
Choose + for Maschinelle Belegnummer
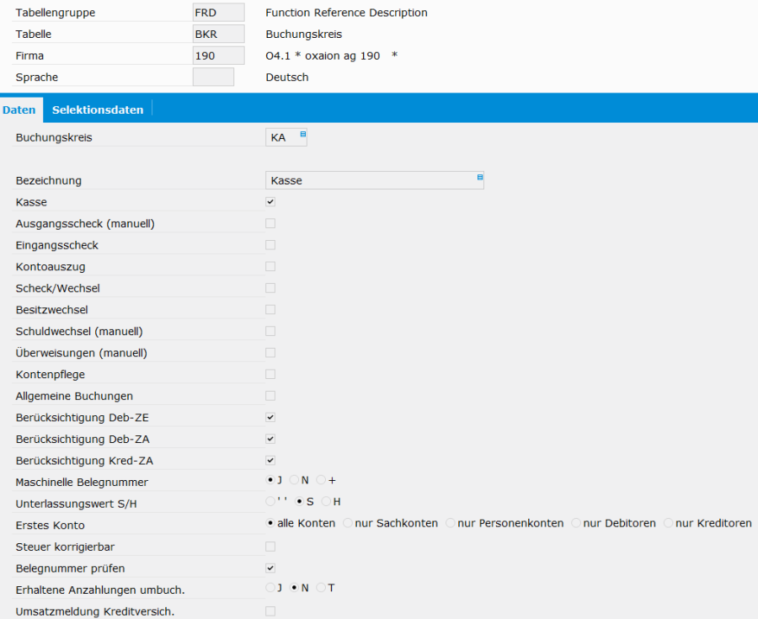(321, 480)
